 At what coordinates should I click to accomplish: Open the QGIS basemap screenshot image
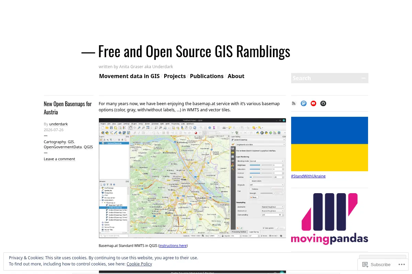click(x=192, y=178)
